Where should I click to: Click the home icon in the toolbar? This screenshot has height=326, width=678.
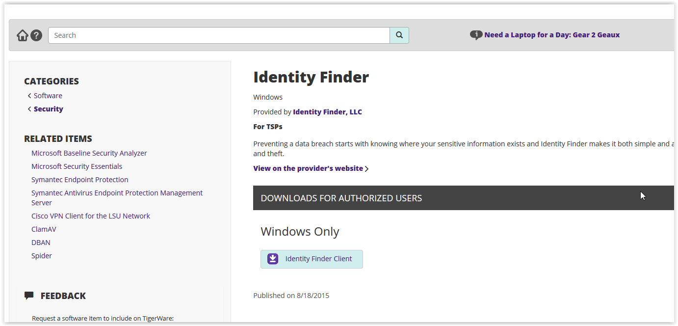point(23,35)
